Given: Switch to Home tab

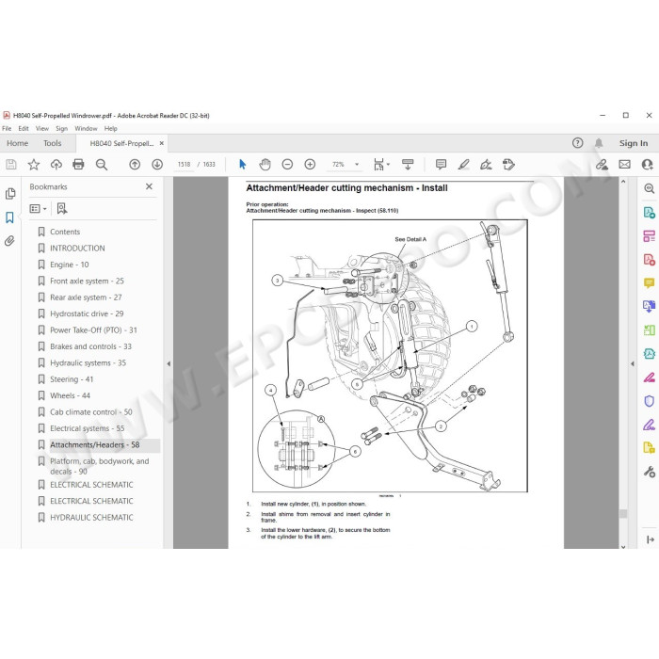Looking at the screenshot, I should pos(17,143).
